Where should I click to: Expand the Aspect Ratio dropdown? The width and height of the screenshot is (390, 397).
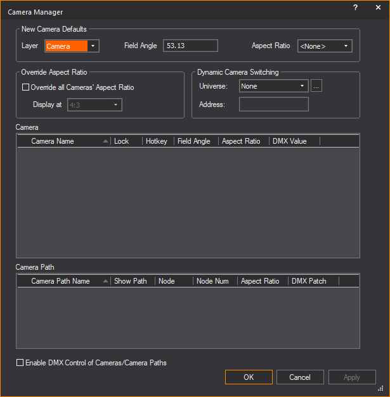(324, 46)
